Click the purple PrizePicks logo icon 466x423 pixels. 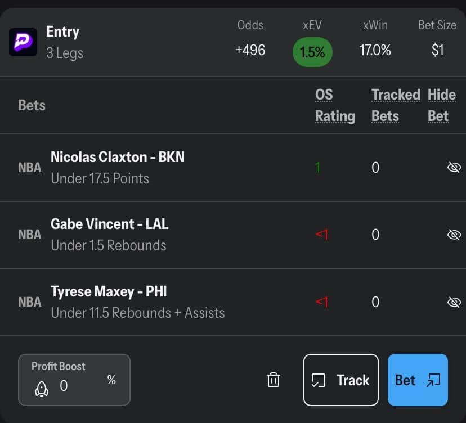[23, 42]
